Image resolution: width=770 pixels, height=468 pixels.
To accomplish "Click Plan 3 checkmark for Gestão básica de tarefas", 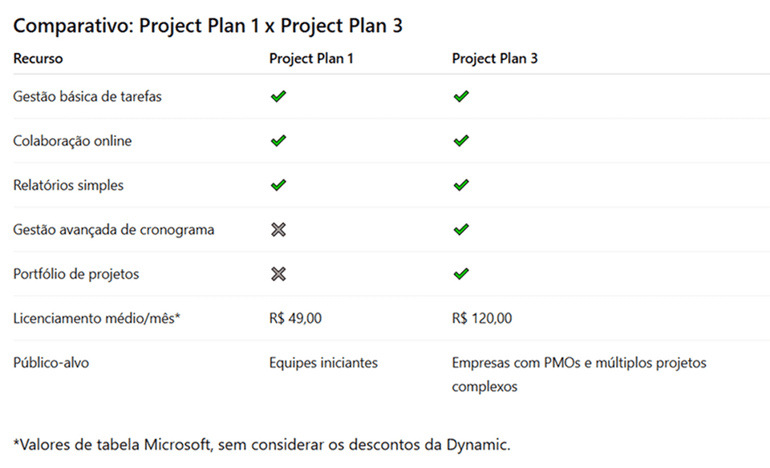I will point(460,97).
